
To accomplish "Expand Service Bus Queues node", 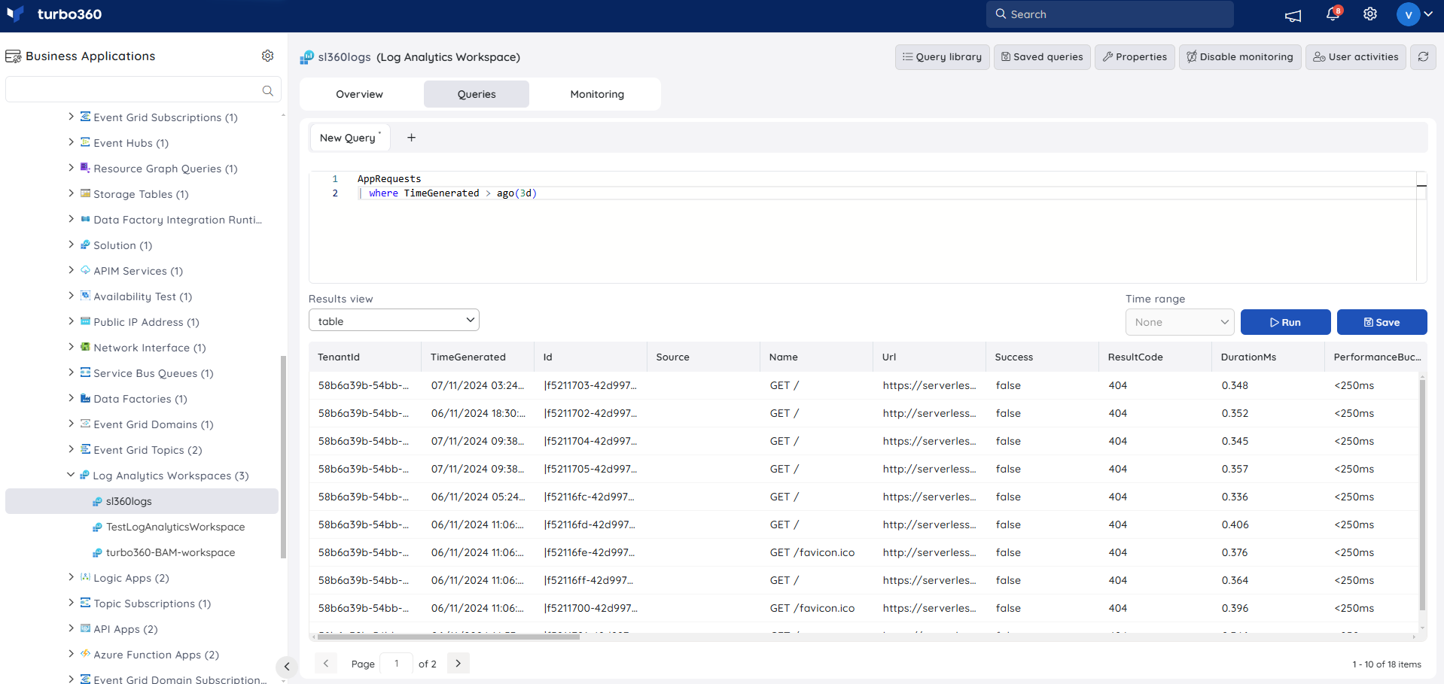I will [71, 372].
